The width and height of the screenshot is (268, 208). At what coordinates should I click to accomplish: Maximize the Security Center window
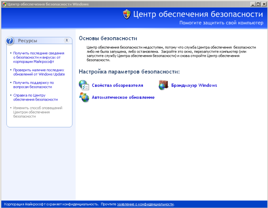click(258, 4)
